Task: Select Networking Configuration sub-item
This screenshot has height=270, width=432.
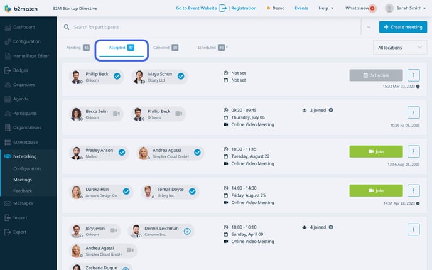Action: pyautogui.click(x=27, y=169)
